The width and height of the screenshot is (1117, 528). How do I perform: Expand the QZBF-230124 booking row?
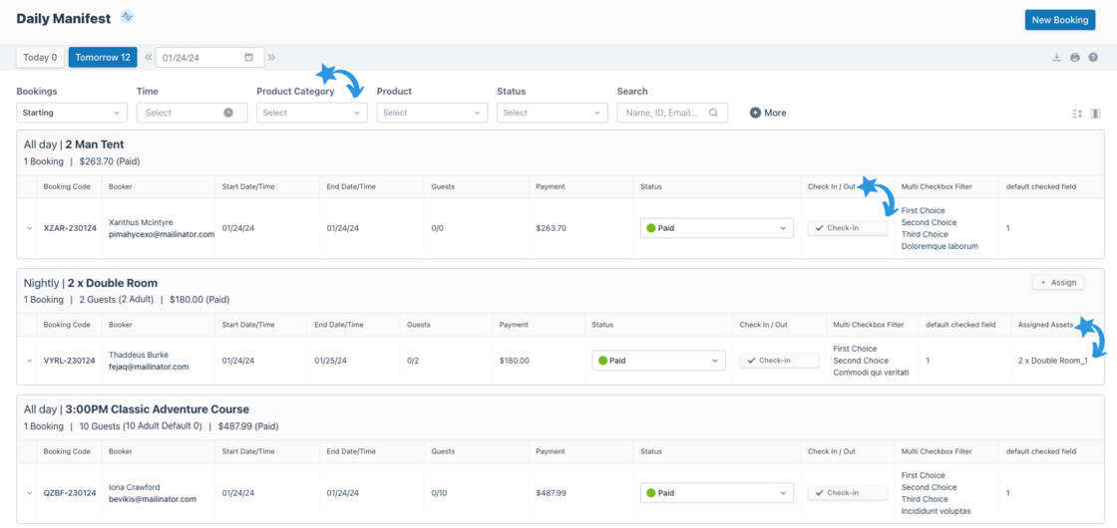[x=29, y=492]
